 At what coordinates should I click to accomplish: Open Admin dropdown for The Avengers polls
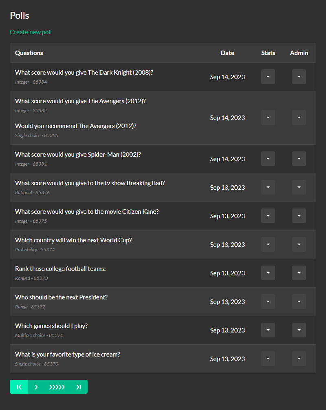tap(299, 117)
